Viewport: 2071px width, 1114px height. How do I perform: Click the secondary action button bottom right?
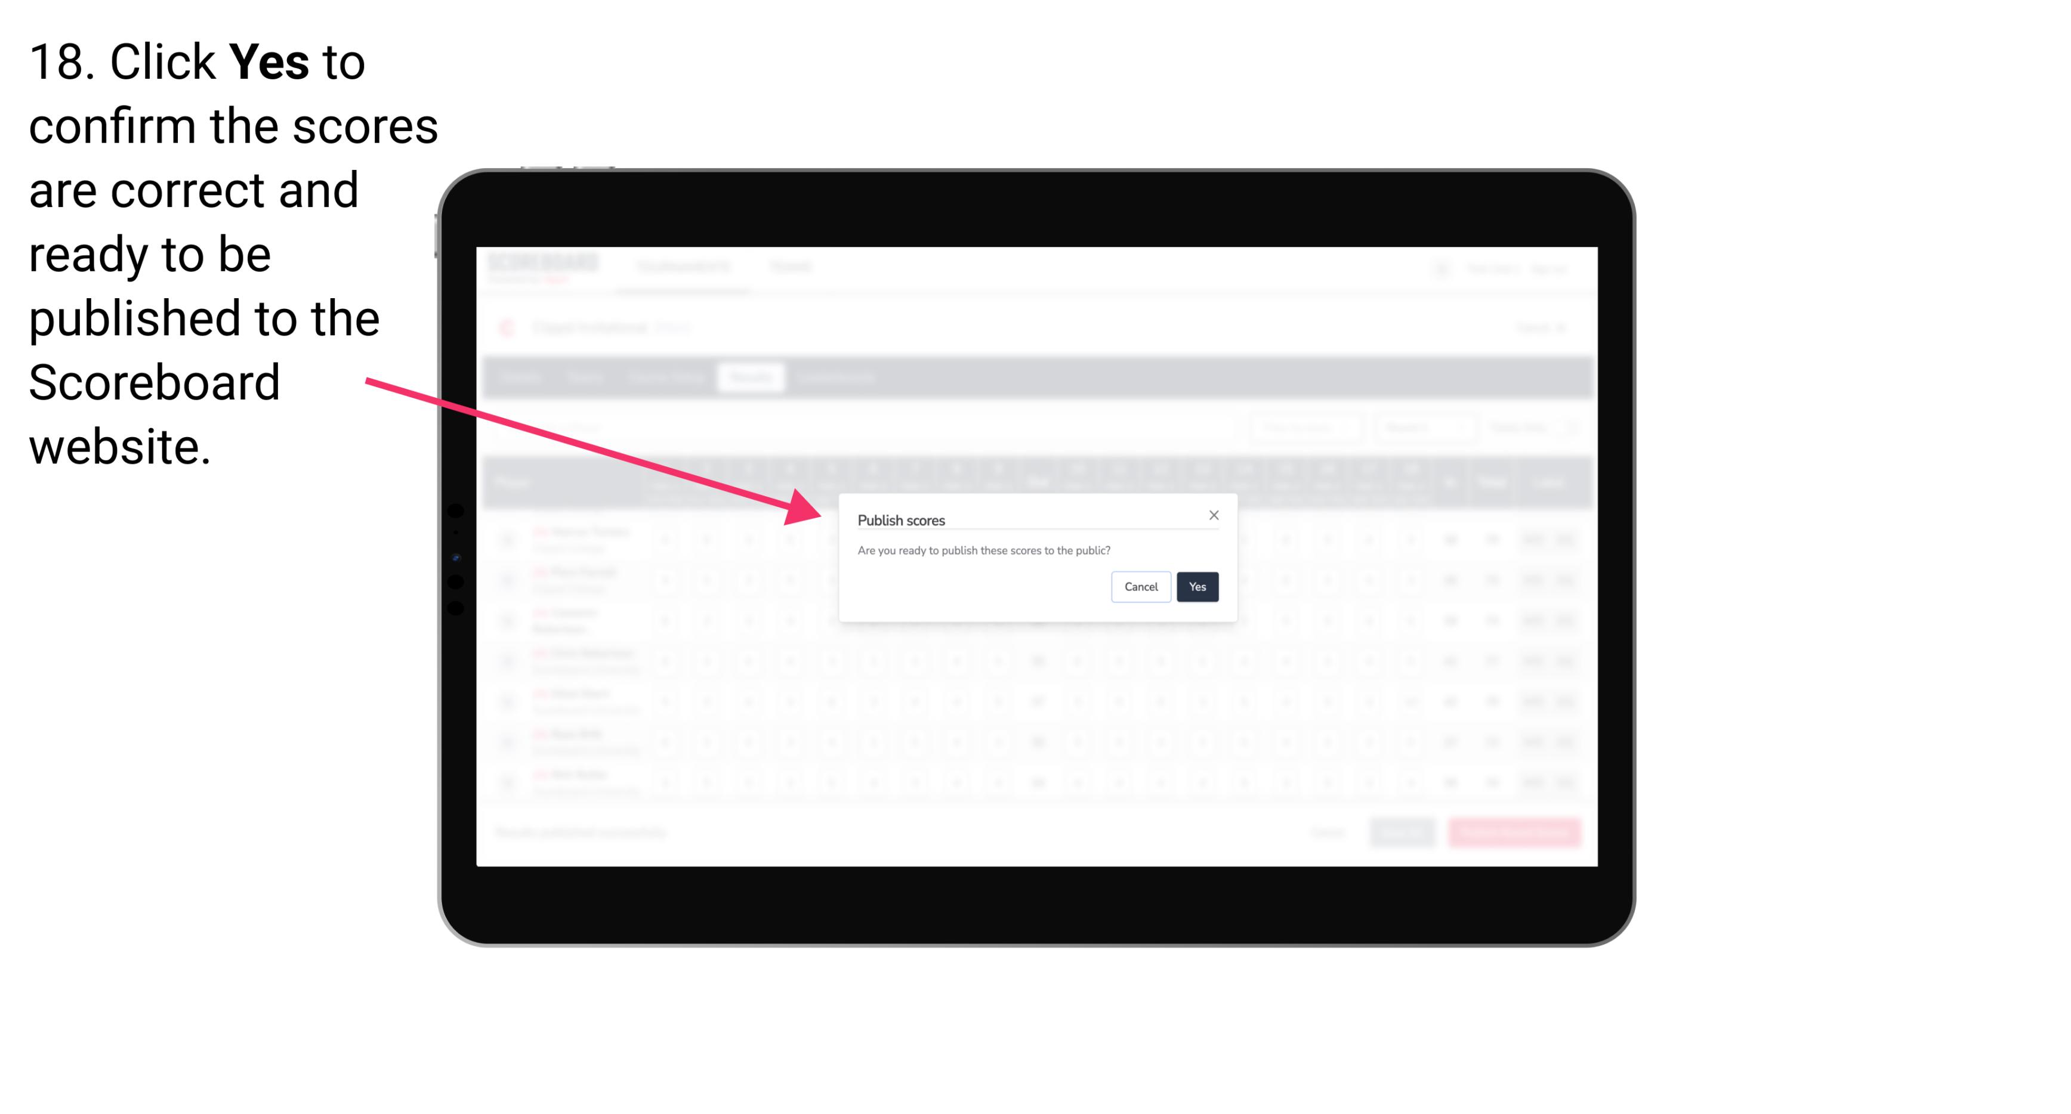(1142, 586)
